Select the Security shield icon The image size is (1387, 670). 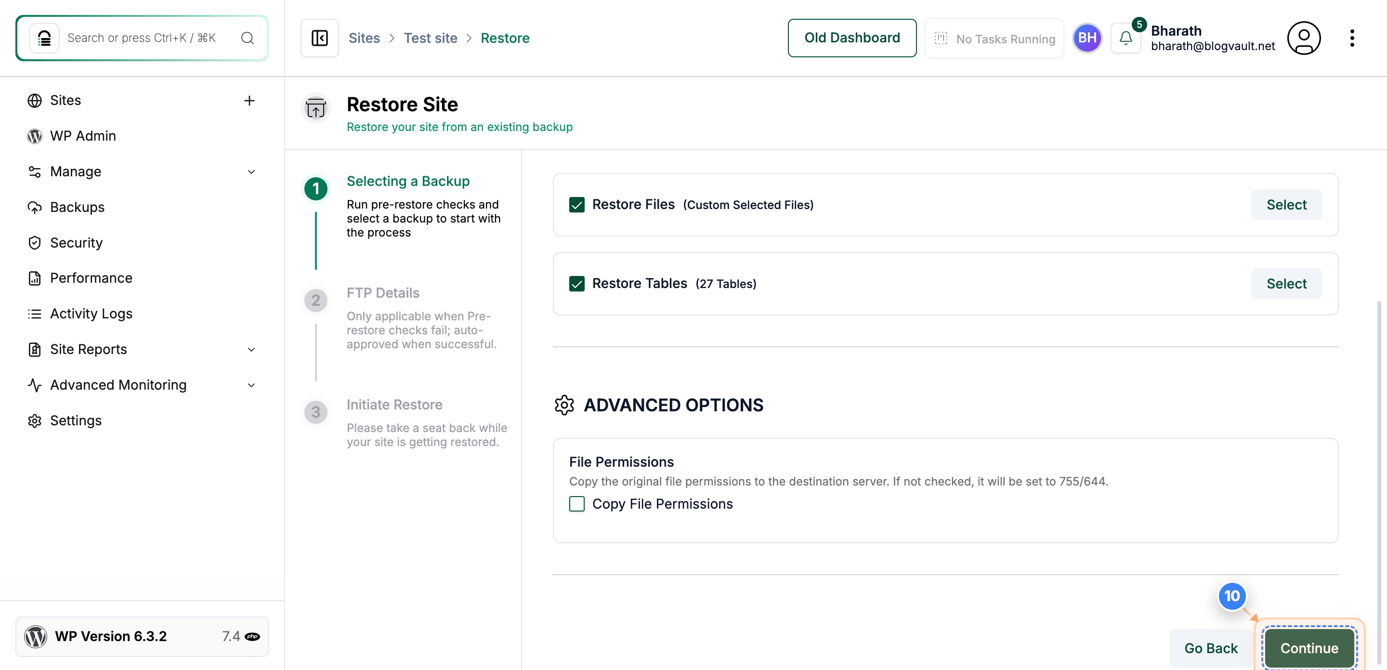[35, 242]
